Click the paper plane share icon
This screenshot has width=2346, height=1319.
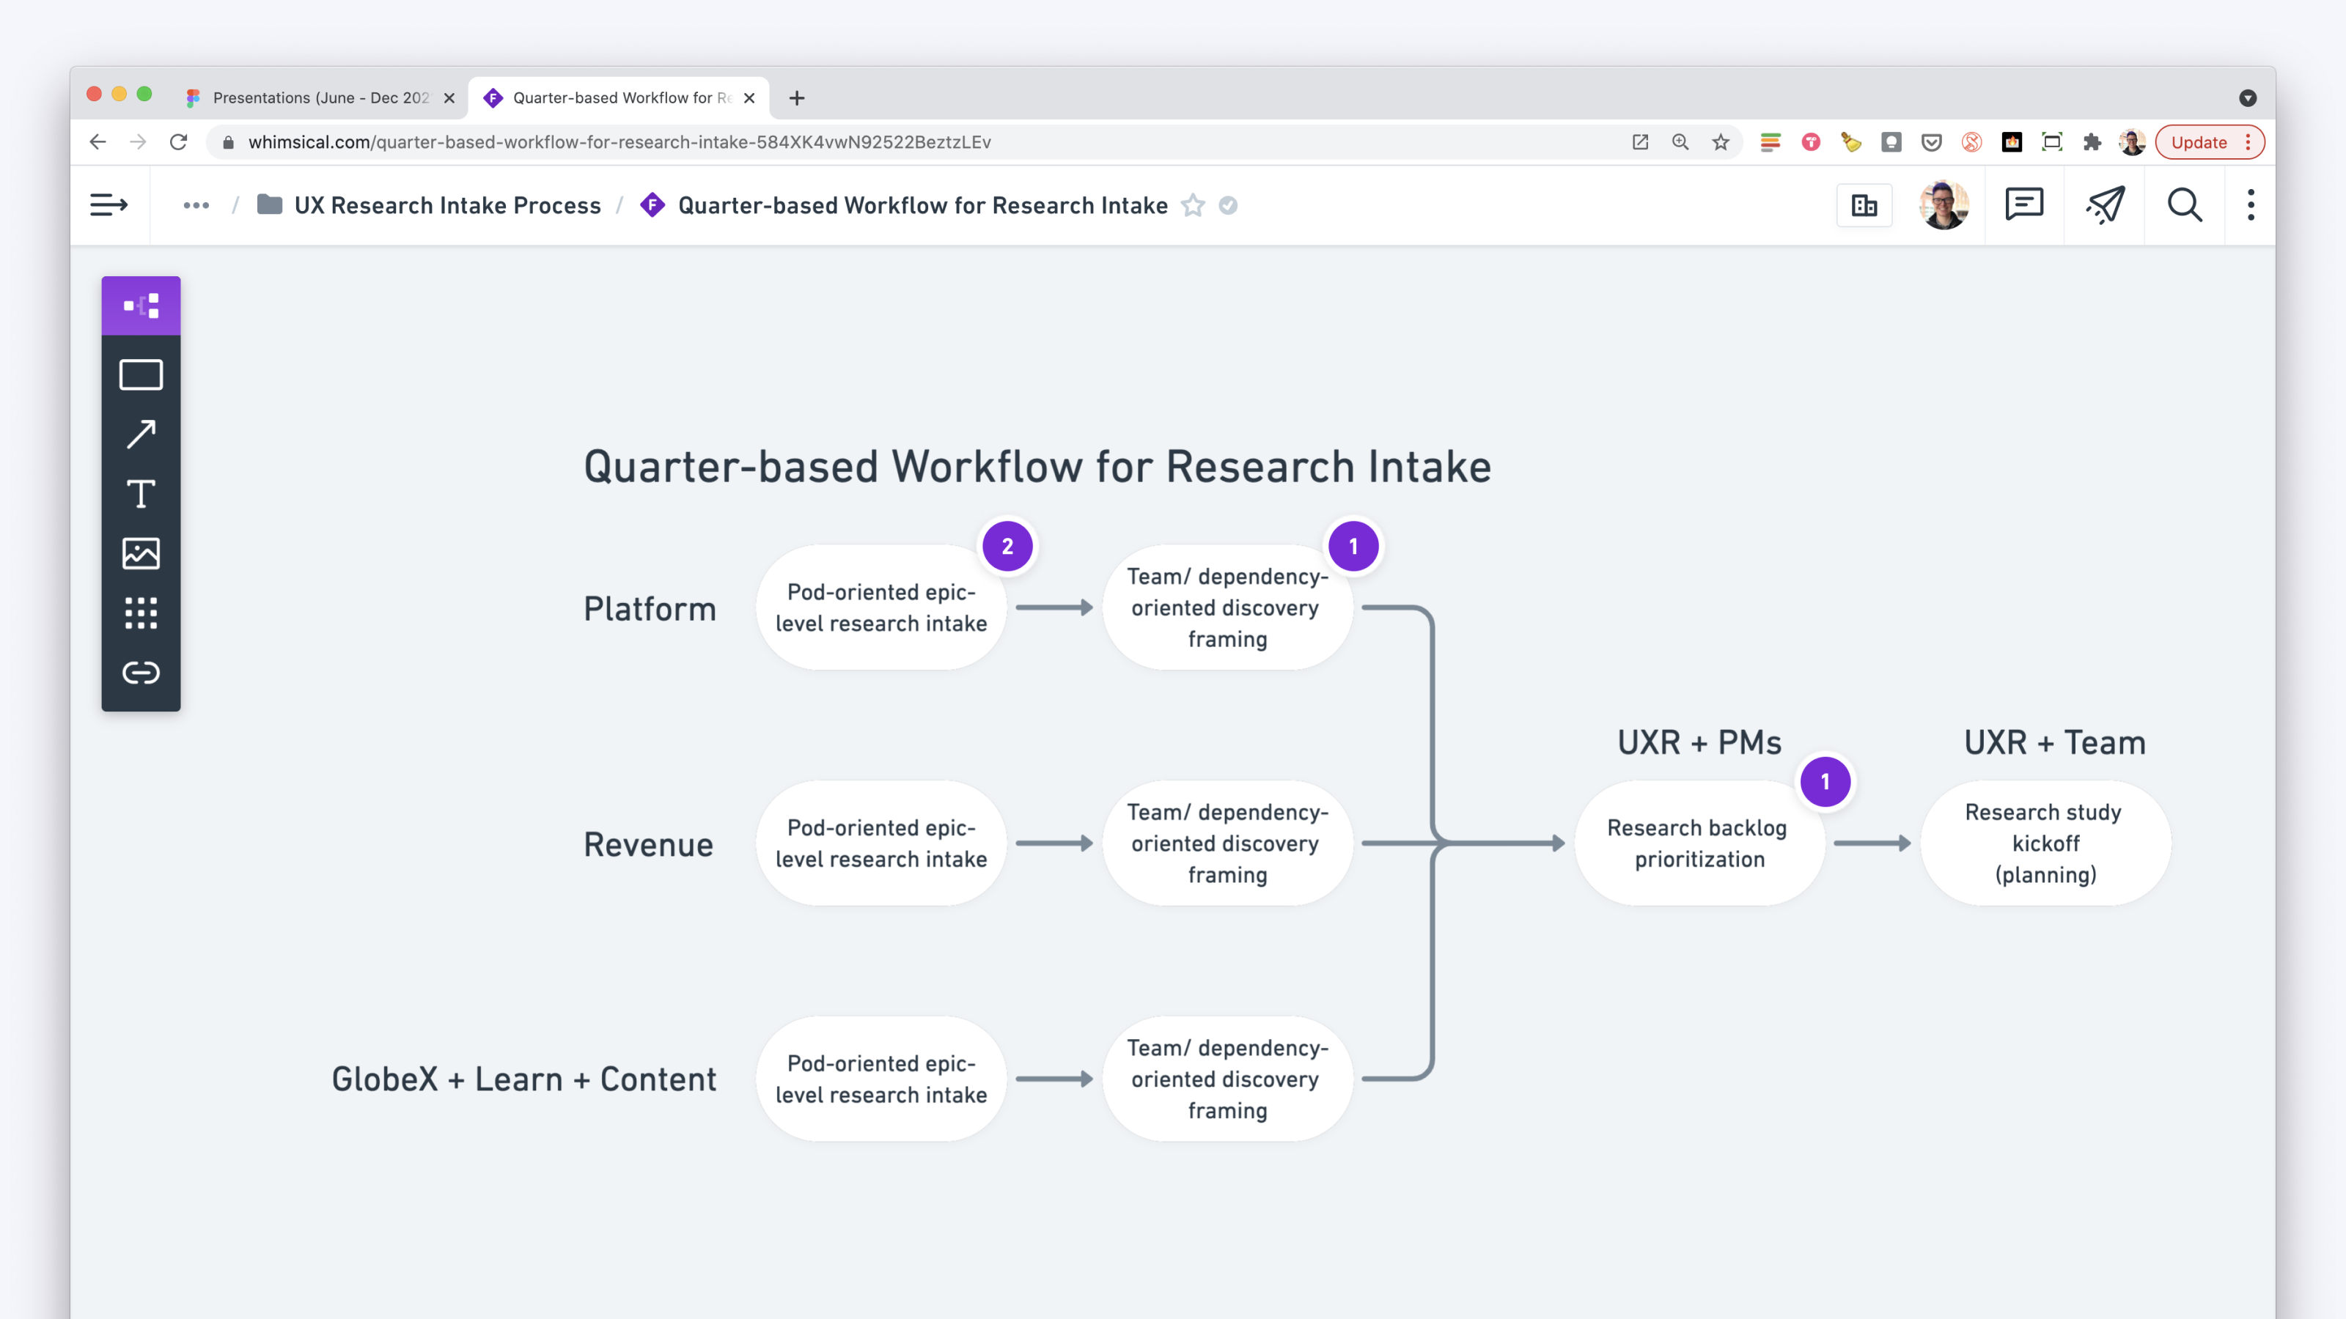[2105, 205]
